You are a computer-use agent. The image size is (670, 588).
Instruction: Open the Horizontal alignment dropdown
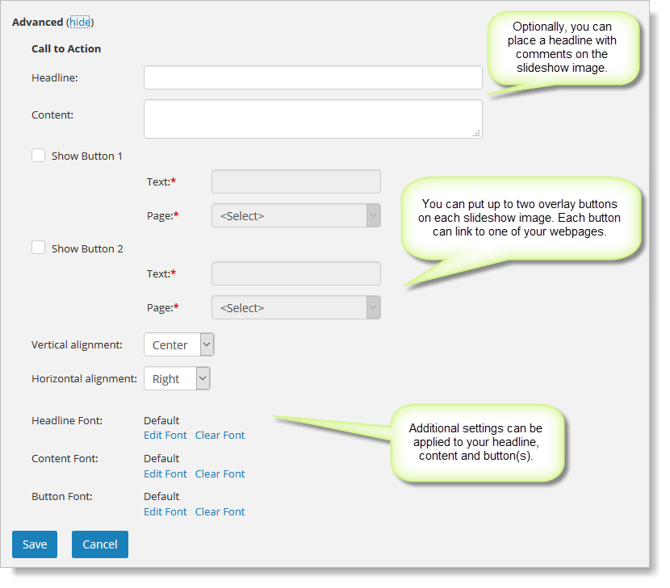[x=177, y=378]
